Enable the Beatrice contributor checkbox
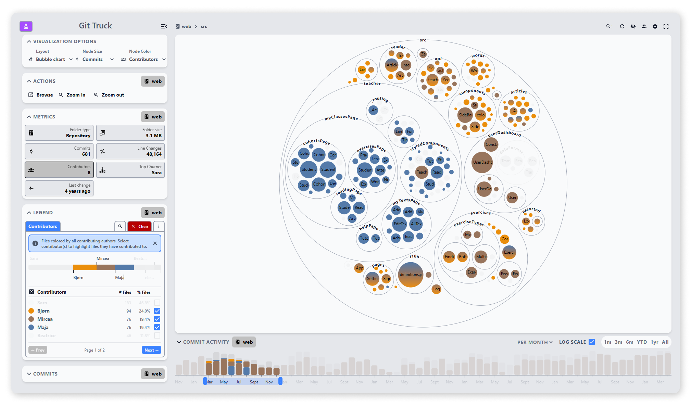691x406 pixels. tap(157, 335)
